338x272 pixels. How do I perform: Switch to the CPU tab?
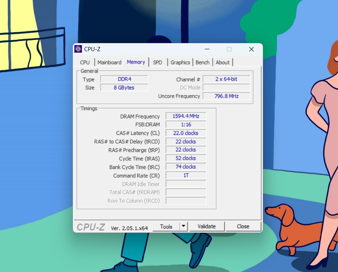pos(85,63)
